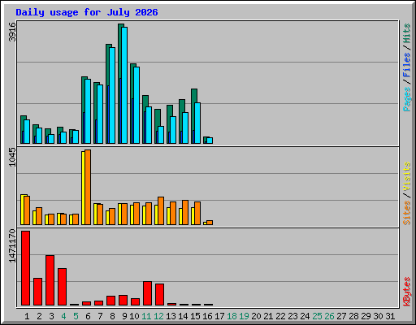Click the "Daily usage for July 2026" title

pyautogui.click(x=87, y=12)
